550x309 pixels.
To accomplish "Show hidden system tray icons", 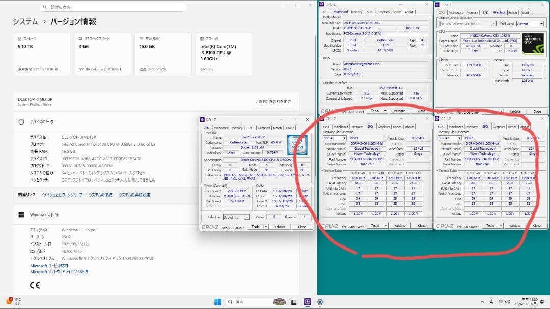I will click(x=482, y=302).
